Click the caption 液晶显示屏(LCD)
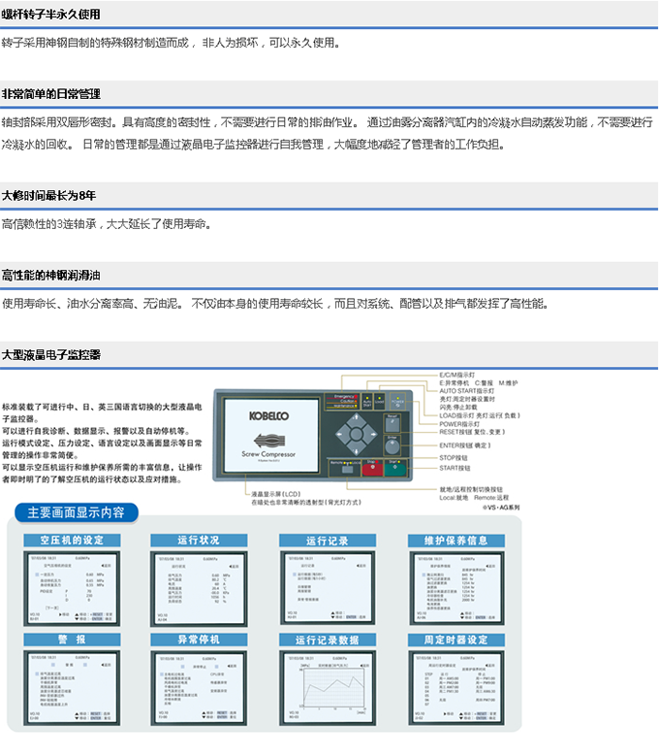The height and width of the screenshot is (756, 659). pyautogui.click(x=276, y=494)
